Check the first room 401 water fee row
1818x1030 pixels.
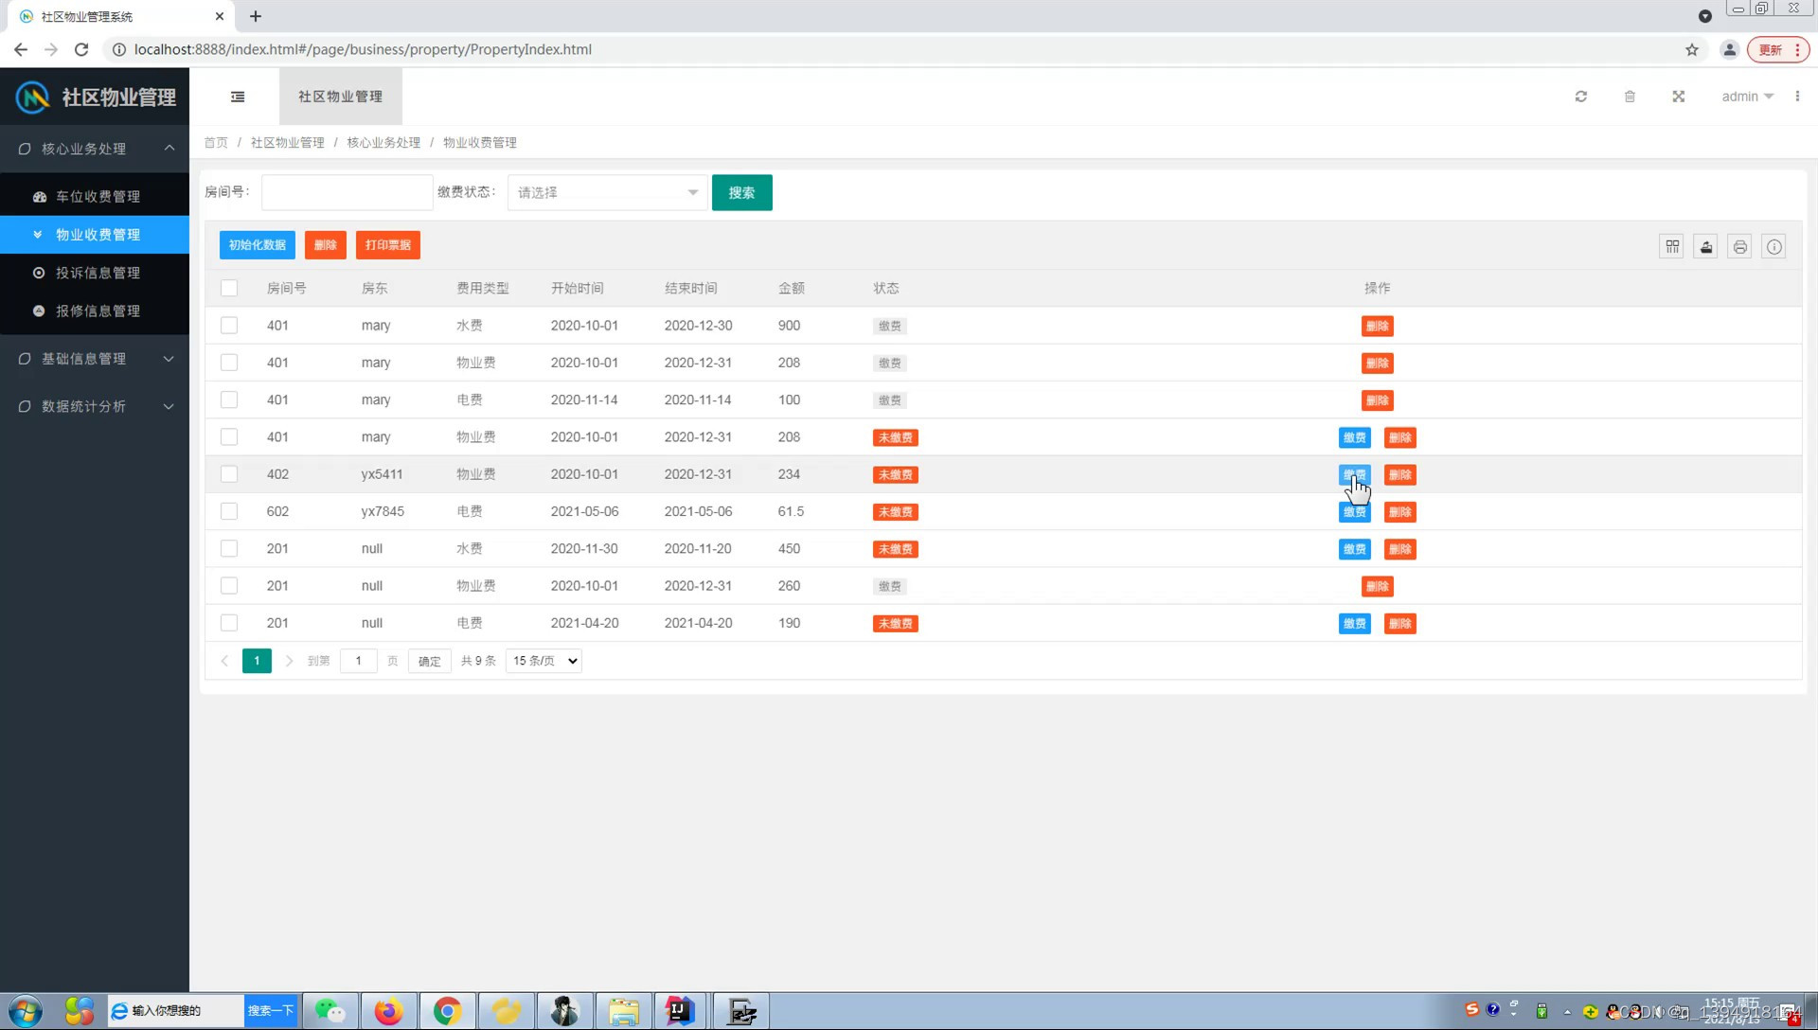[x=229, y=326]
